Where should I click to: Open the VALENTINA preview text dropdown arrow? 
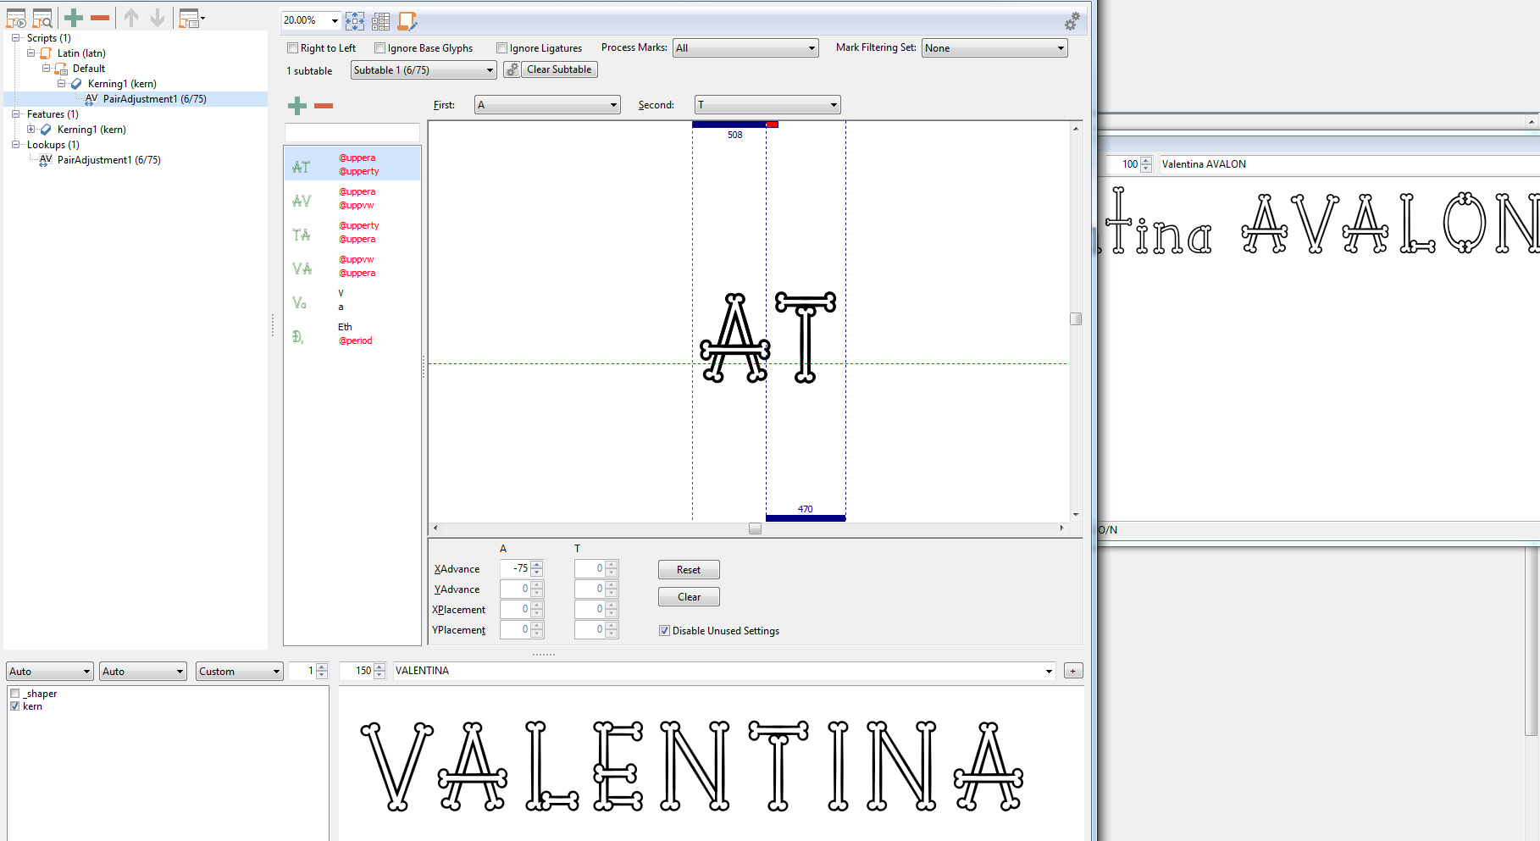tap(1049, 672)
